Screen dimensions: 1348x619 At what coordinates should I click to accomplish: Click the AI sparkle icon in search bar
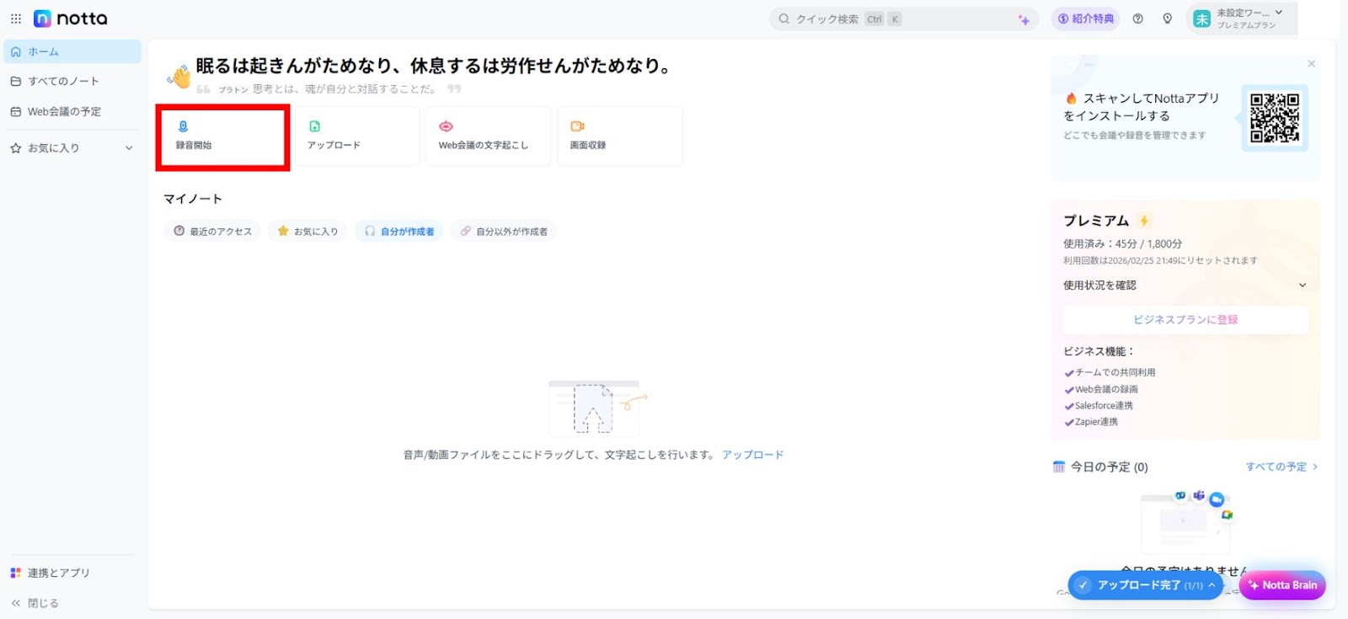(x=1024, y=19)
